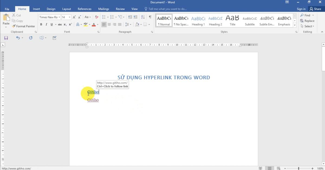Click the Sort icon in Paragraph group
This screenshot has width=325, height=170.
point(143,17)
